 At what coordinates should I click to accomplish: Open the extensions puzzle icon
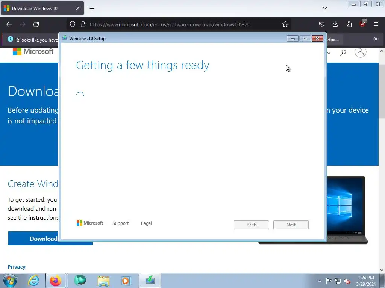(x=349, y=24)
